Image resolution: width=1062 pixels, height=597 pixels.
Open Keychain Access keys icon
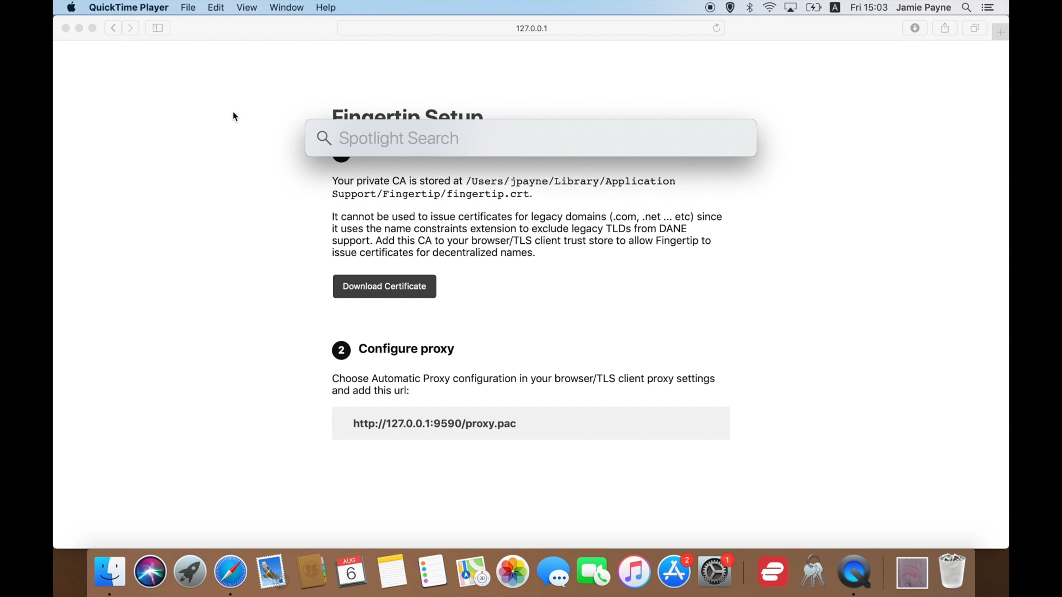[813, 571]
